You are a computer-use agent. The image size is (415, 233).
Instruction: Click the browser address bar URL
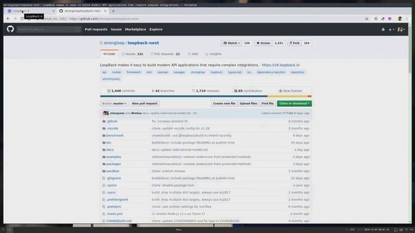pyautogui.click(x=104, y=19)
